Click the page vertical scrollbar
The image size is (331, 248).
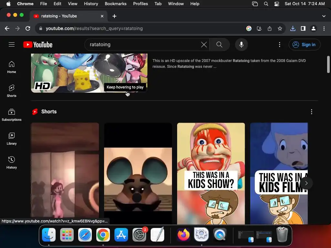[328, 64]
